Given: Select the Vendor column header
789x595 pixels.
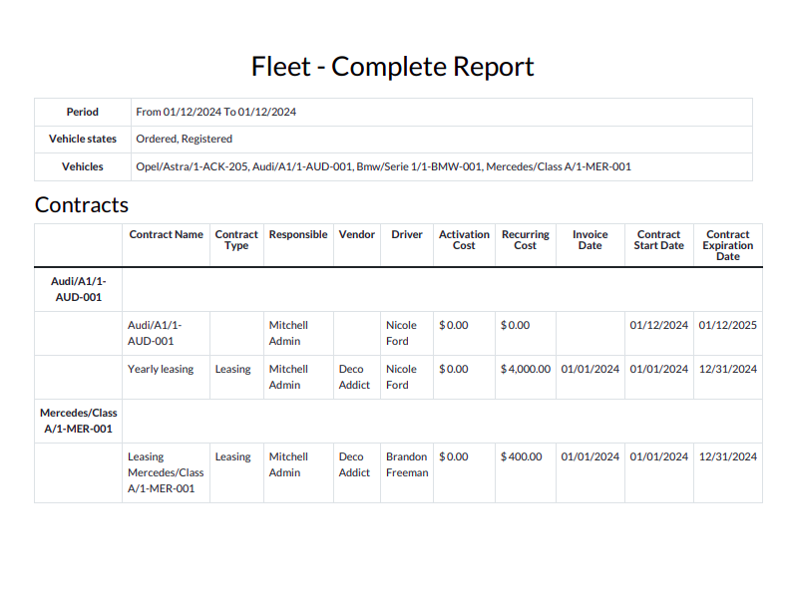Looking at the screenshot, I should coord(356,235).
